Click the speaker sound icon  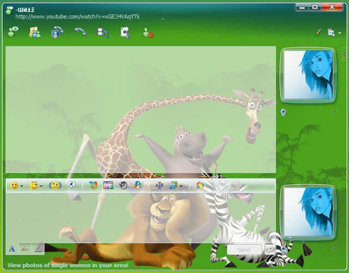123,185
